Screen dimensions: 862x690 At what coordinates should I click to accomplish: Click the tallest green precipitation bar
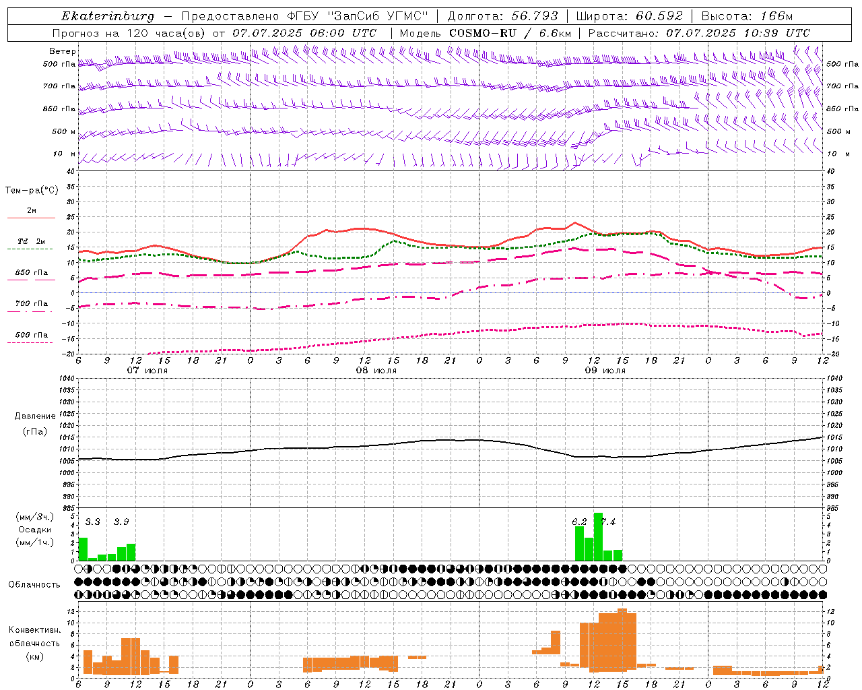pos(598,536)
